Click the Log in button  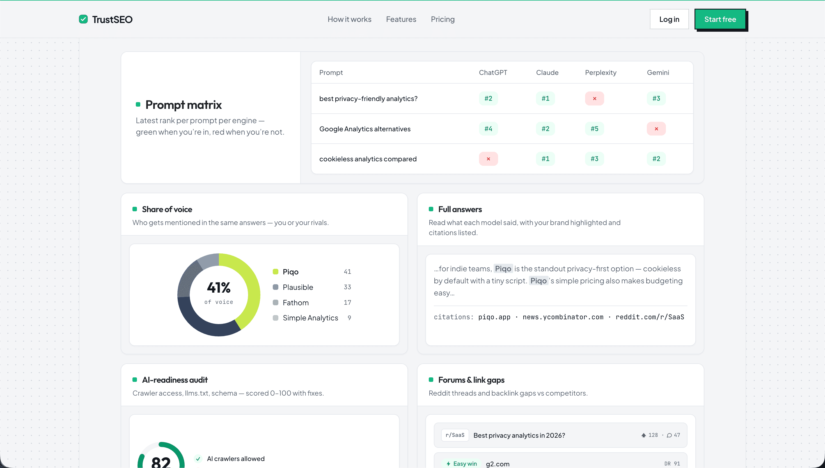pyautogui.click(x=669, y=19)
